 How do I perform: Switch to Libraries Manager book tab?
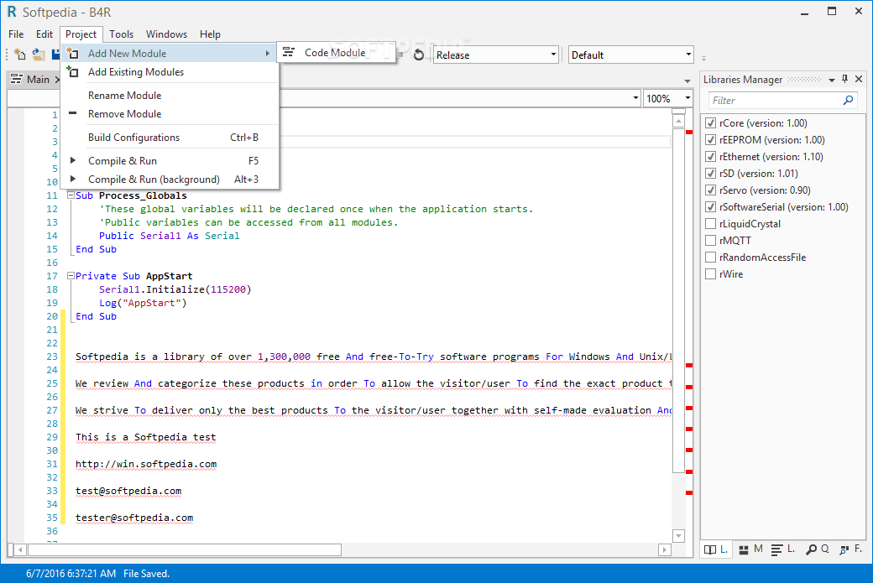coord(716,549)
